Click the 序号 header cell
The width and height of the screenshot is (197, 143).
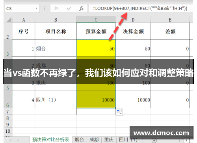[24, 31]
